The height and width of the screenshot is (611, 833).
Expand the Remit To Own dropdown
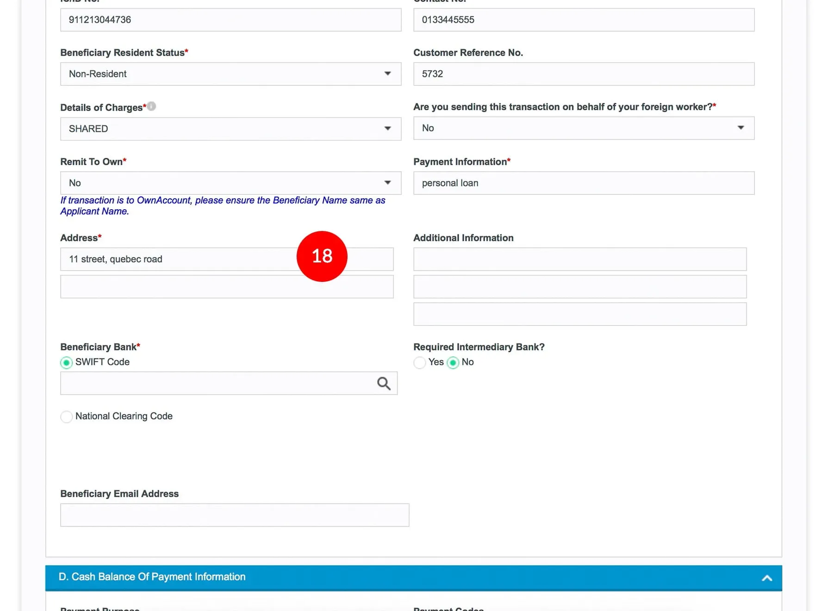point(230,183)
